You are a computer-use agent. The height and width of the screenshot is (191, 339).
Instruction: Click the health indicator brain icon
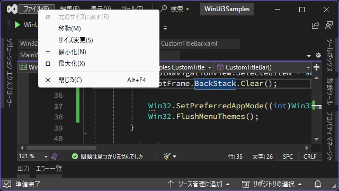54,157
